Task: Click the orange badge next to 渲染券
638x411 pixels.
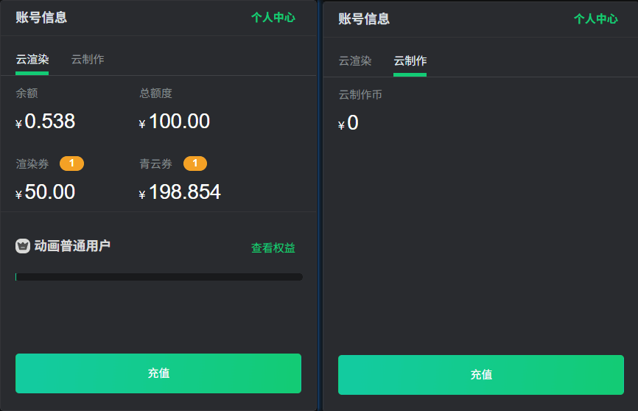Action: [71, 164]
